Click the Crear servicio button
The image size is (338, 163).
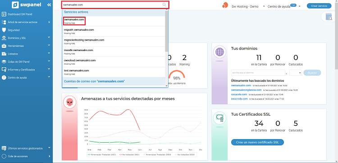click(x=319, y=6)
